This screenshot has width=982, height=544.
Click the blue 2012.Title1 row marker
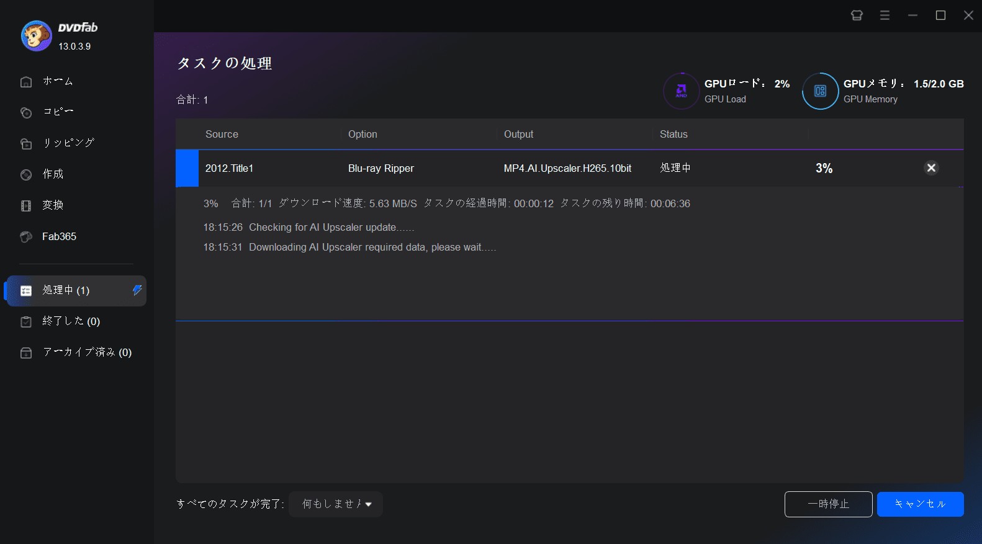[187, 168]
